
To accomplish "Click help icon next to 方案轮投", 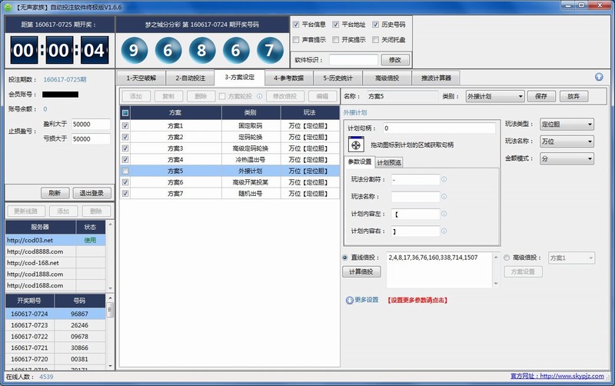I will tap(259, 96).
